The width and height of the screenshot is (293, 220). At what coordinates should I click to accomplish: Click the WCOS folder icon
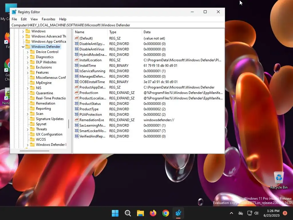(32, 140)
